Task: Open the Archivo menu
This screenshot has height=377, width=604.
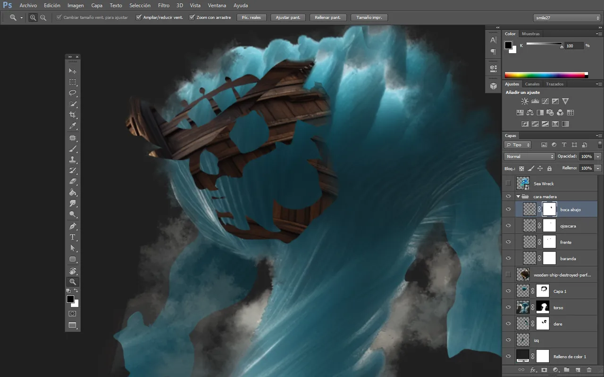Action: point(28,6)
